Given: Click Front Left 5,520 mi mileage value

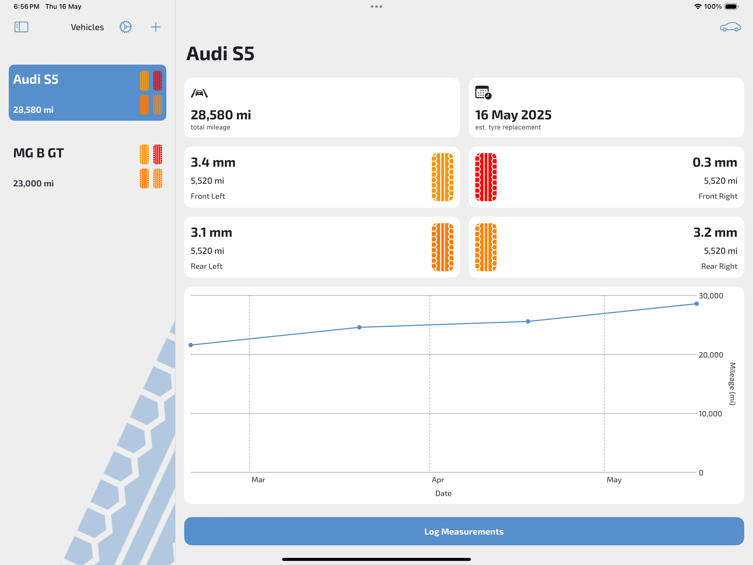Looking at the screenshot, I should 207,181.
